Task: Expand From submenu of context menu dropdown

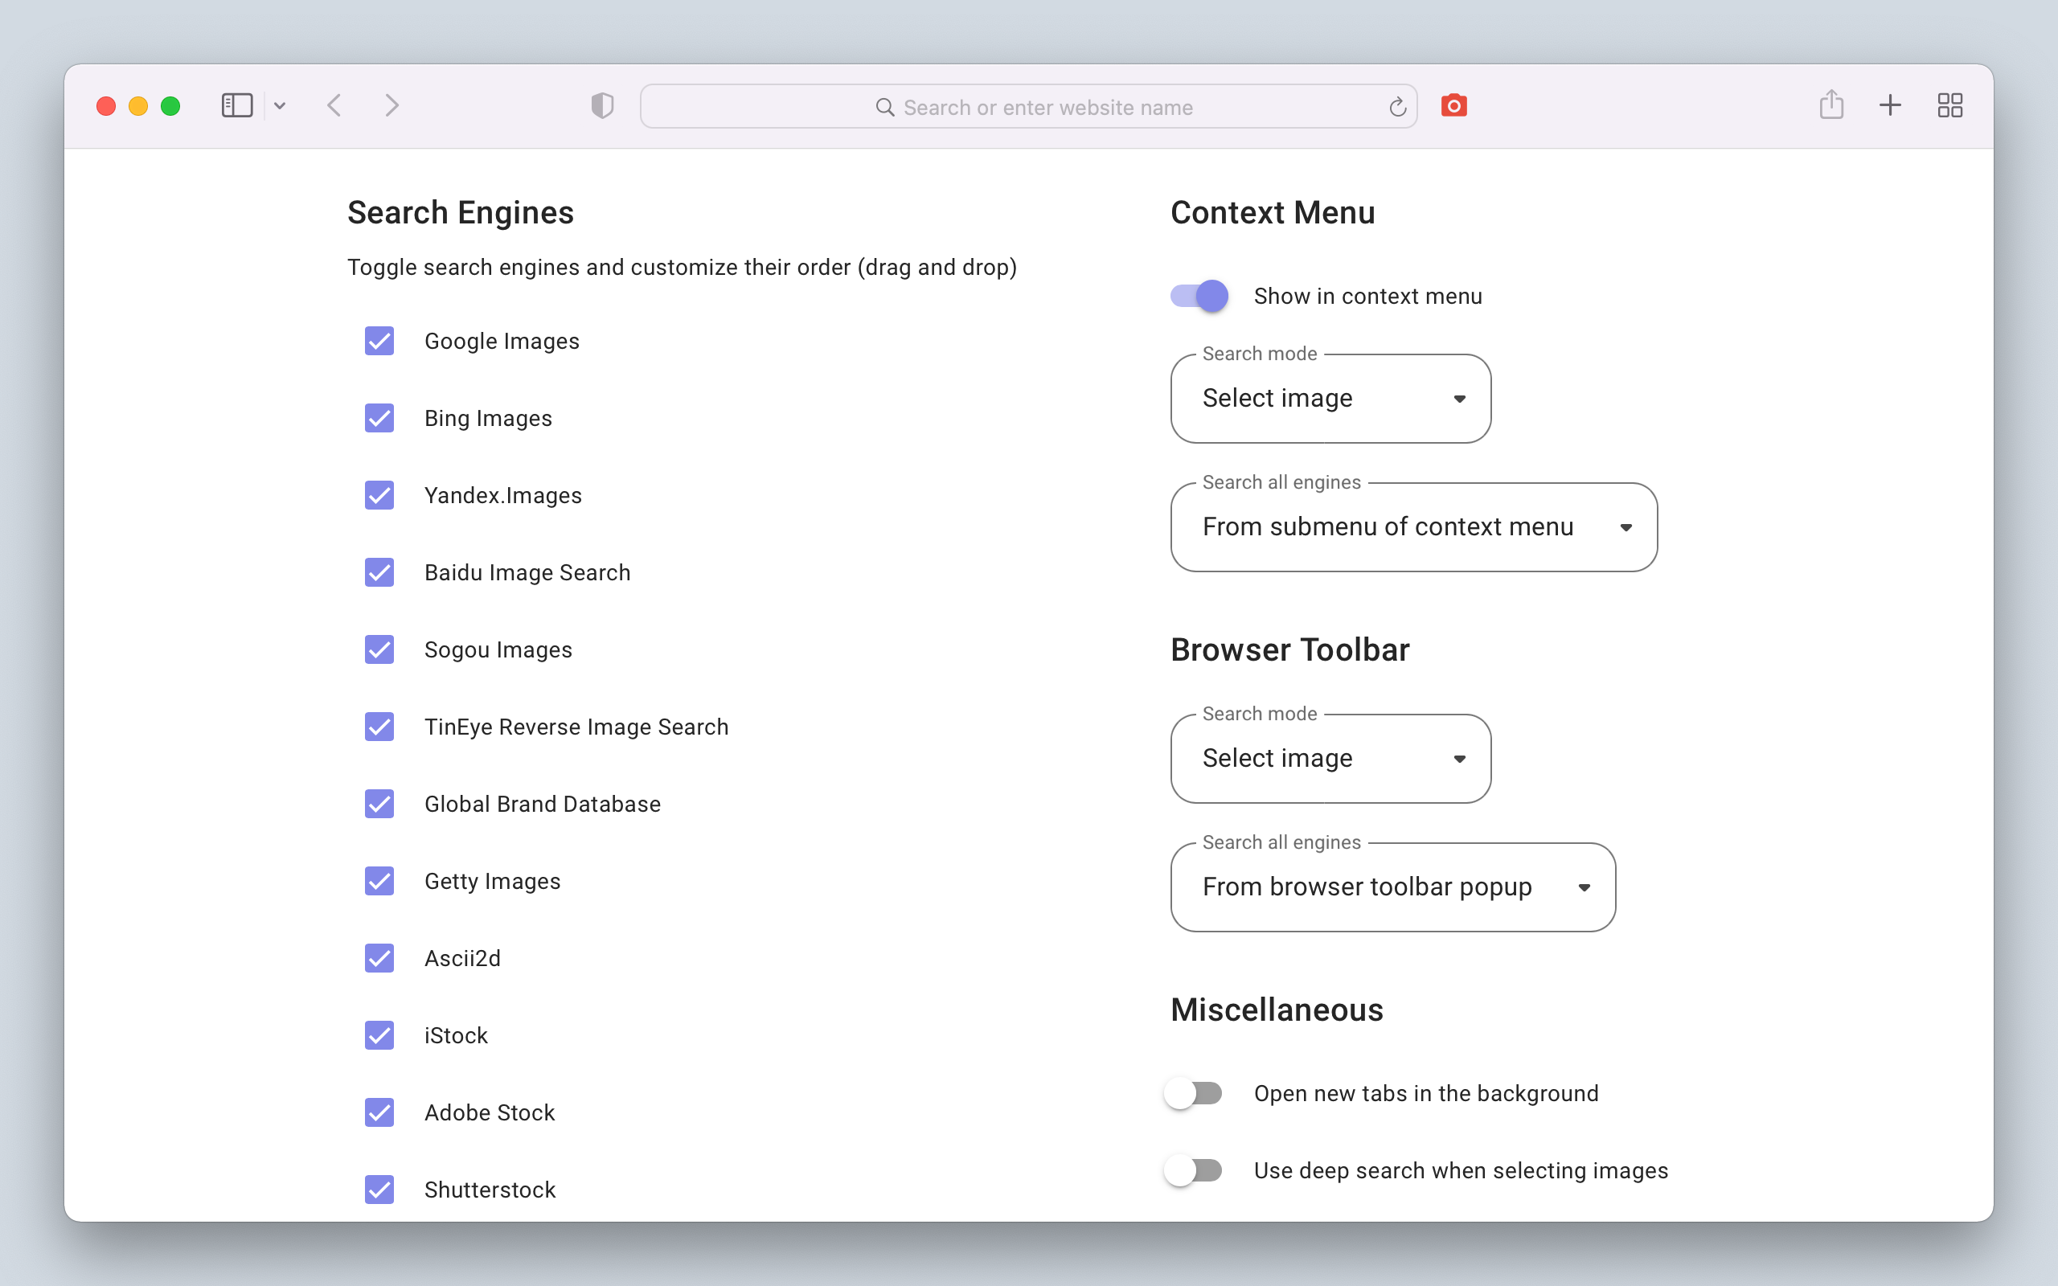Action: coord(1413,527)
